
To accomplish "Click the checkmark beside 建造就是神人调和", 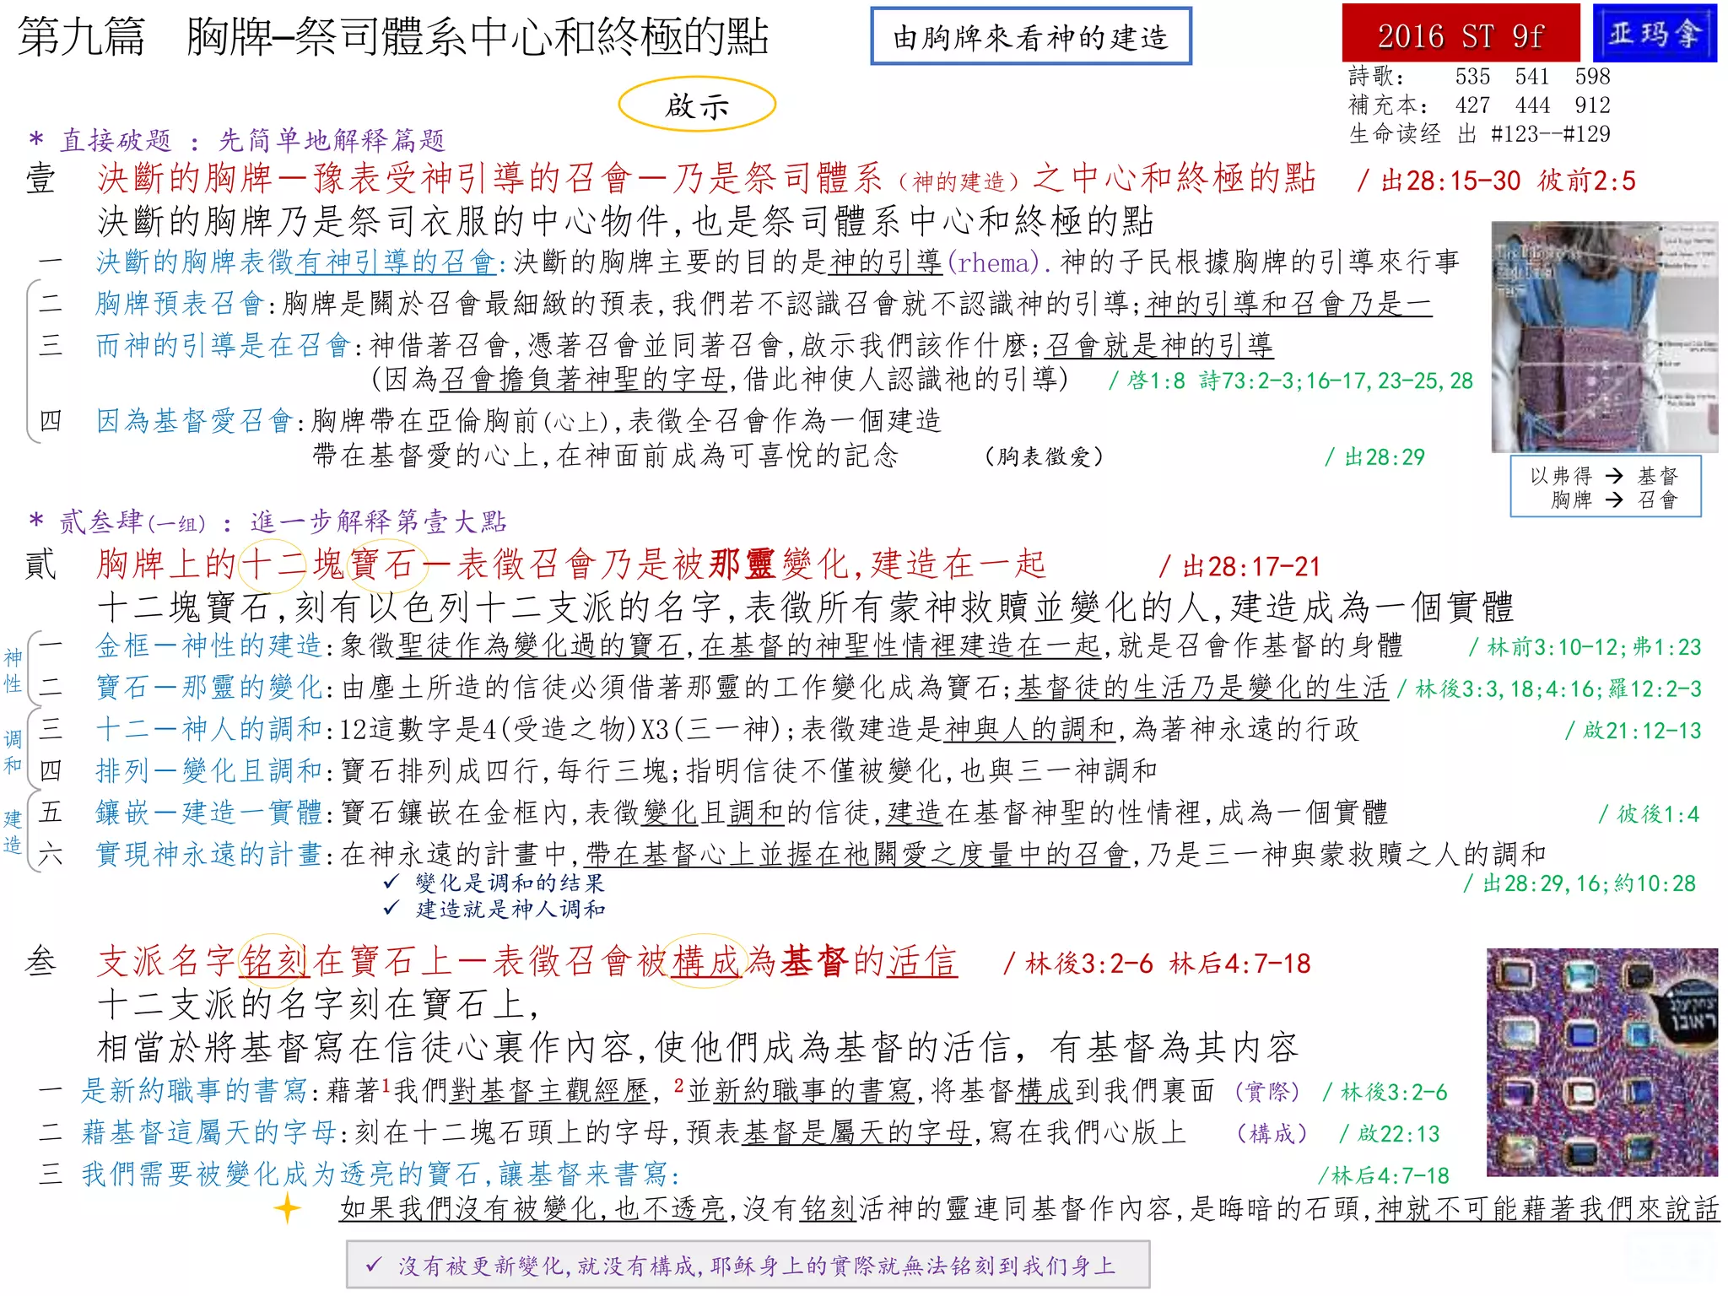I will coord(391,909).
